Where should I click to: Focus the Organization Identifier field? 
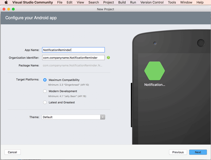[73, 58]
